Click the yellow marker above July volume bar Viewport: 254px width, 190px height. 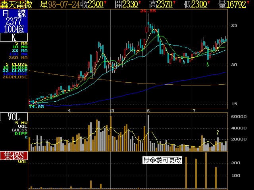pos(217,132)
